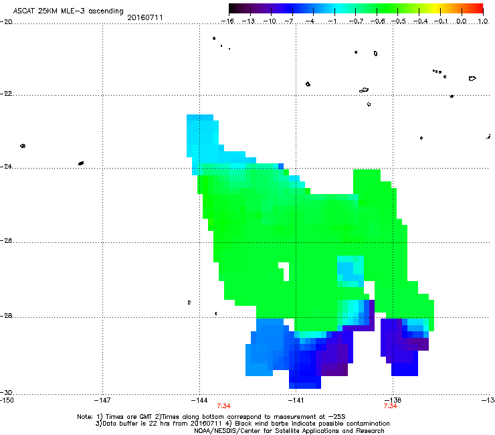Click the NOAA/NESDIS credit line
The image size is (495, 435).
(x=289, y=431)
